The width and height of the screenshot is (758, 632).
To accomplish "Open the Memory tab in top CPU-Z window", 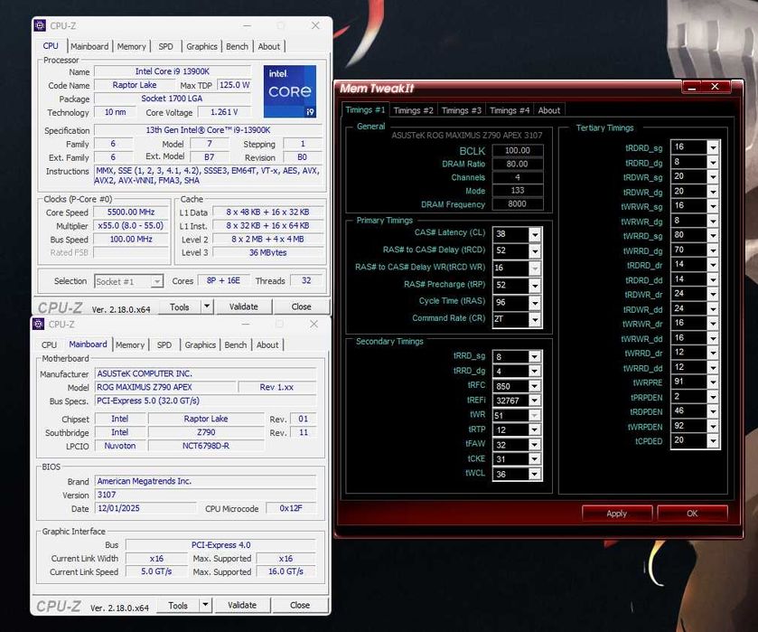I will pyautogui.click(x=132, y=46).
